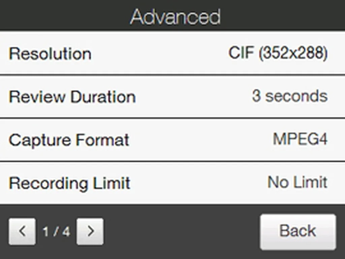The width and height of the screenshot is (345, 259).
Task: Click the left chevron beside 1 / 4
Action: click(22, 231)
